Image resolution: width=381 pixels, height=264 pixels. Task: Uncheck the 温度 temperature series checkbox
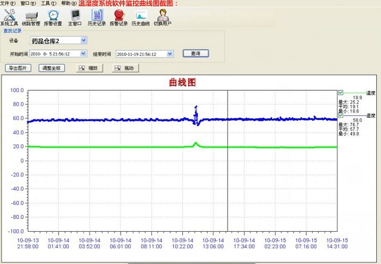click(x=341, y=93)
